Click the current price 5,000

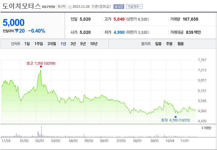coord(14,22)
